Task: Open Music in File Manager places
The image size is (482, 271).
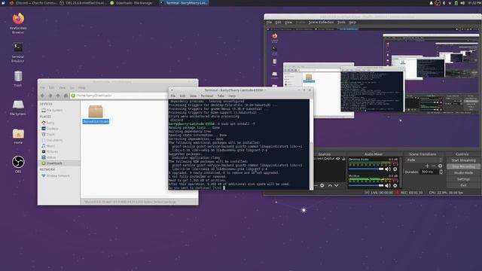Action: point(48,146)
